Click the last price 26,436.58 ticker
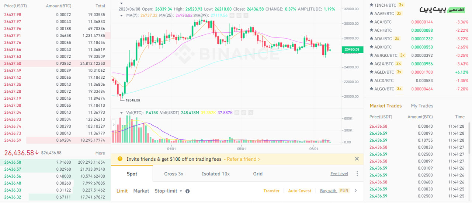This screenshot has width=472, height=203. 21,153
